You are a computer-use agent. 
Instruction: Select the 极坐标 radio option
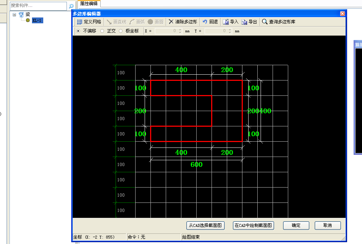coord(121,31)
